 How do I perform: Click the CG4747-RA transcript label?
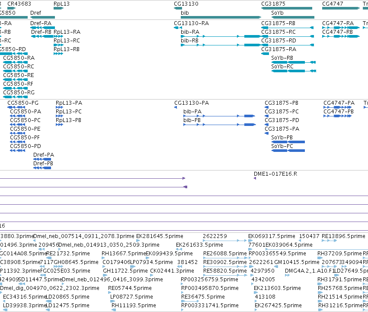pos(338,23)
